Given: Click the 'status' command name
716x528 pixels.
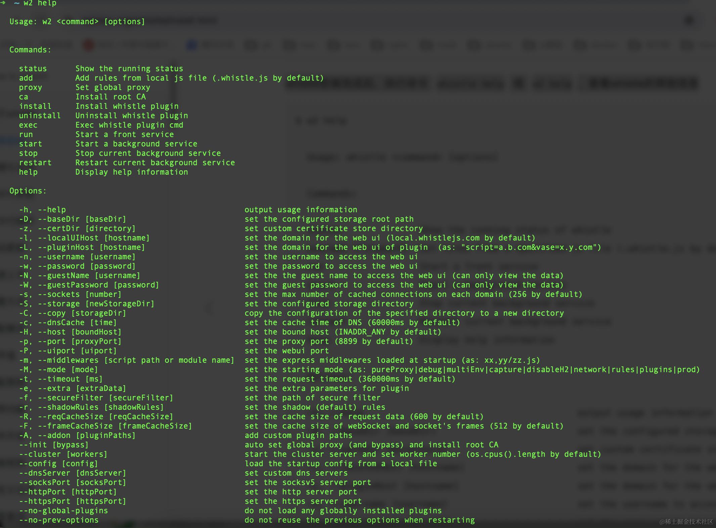Looking at the screenshot, I should click(x=33, y=69).
